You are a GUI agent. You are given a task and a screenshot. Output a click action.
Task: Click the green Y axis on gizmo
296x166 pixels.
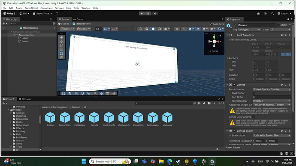point(214,37)
